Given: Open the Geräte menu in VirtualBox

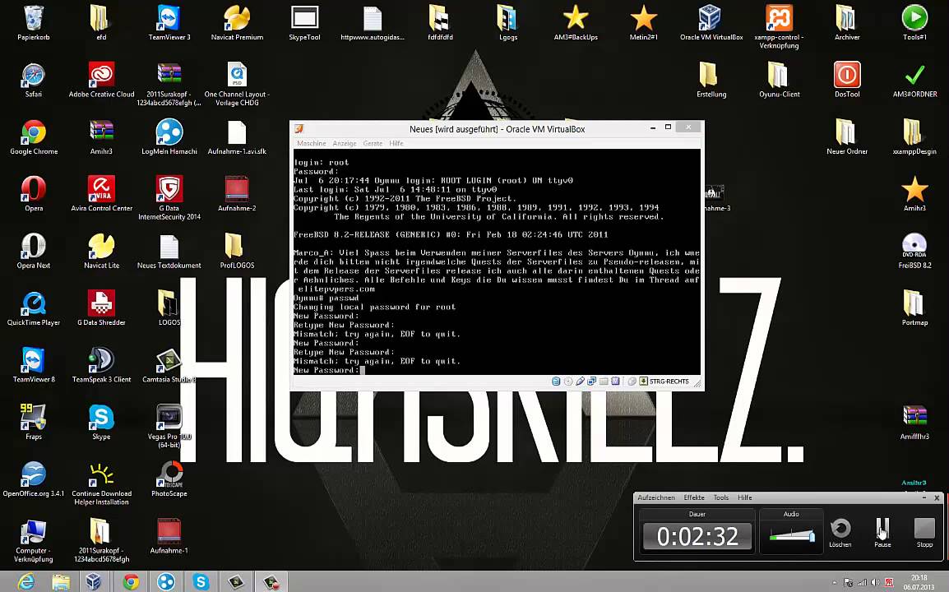Looking at the screenshot, I should [373, 143].
